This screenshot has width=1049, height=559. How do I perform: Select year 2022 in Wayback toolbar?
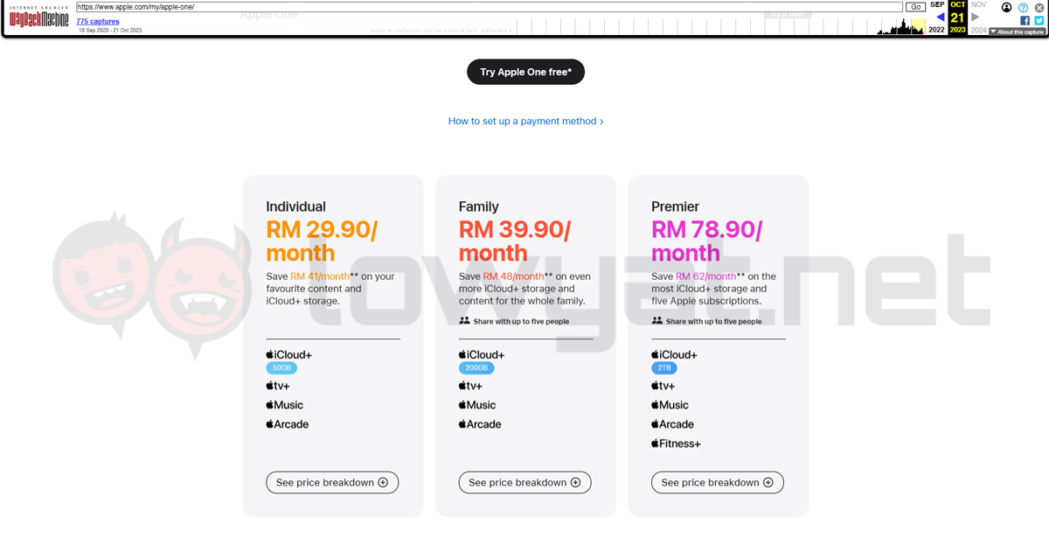[x=936, y=30]
